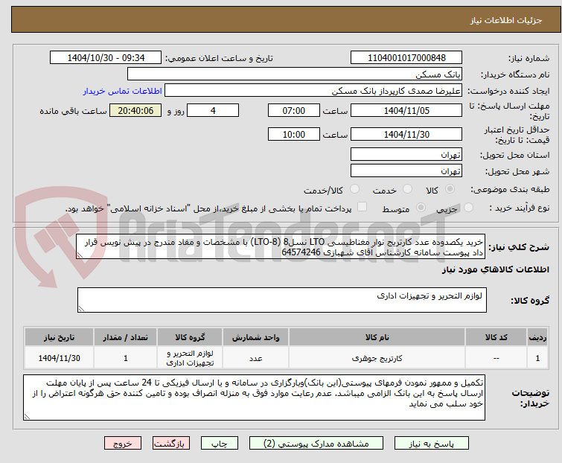Click the validity time field 10:00

click(x=294, y=135)
